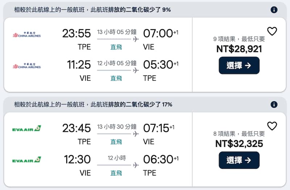Click EVA Air logo on return 12:30 flight
The height and width of the screenshot is (190, 290).
point(26,160)
